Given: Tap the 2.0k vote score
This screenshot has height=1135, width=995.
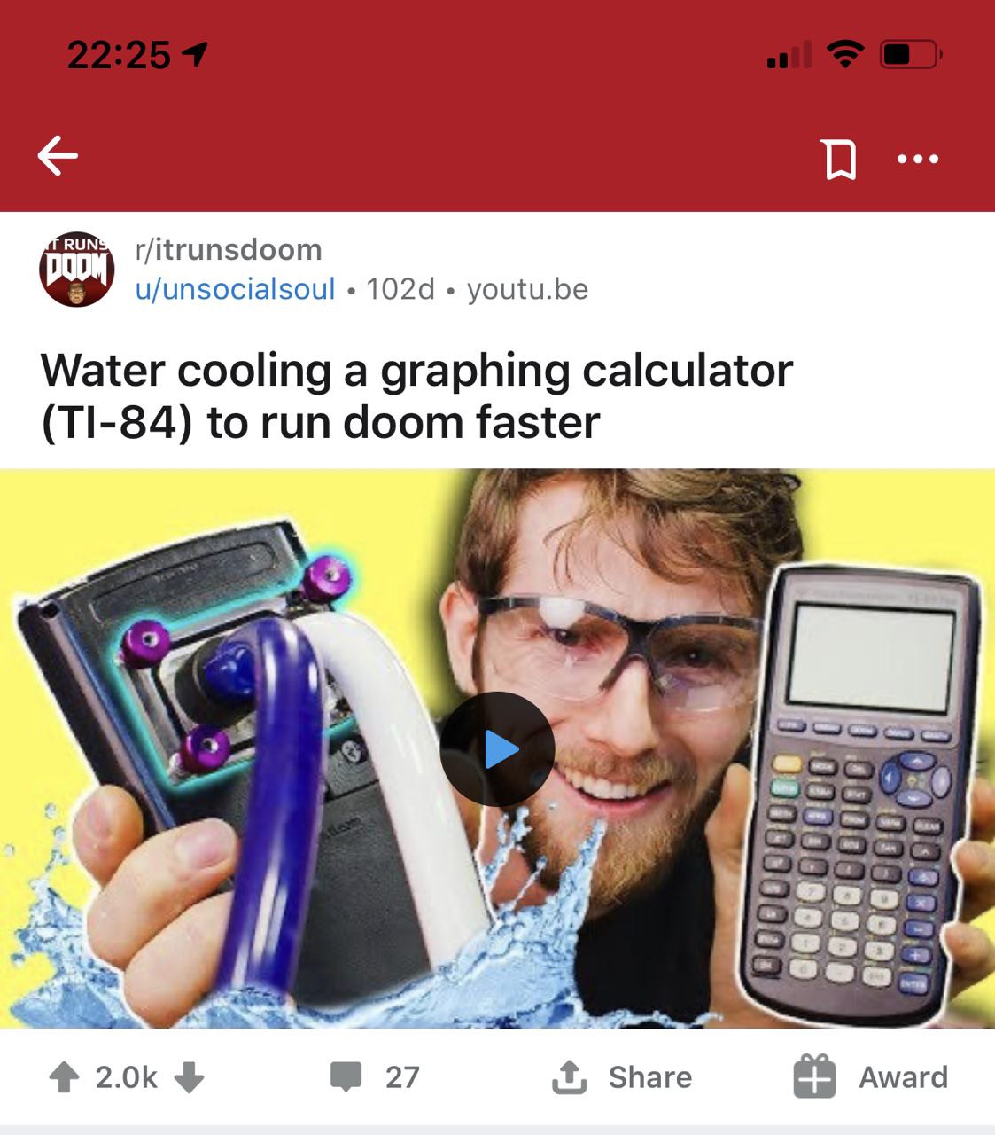Looking at the screenshot, I should [126, 1077].
